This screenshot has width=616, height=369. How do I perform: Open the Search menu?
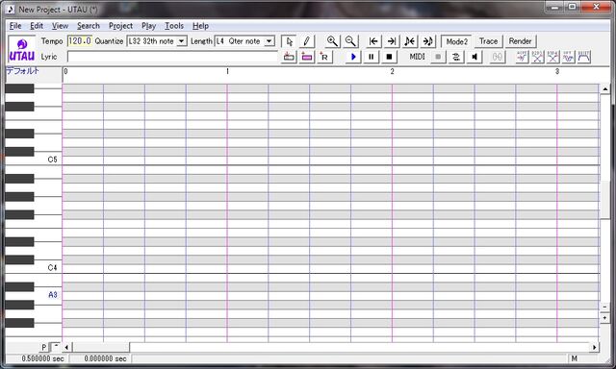click(89, 26)
